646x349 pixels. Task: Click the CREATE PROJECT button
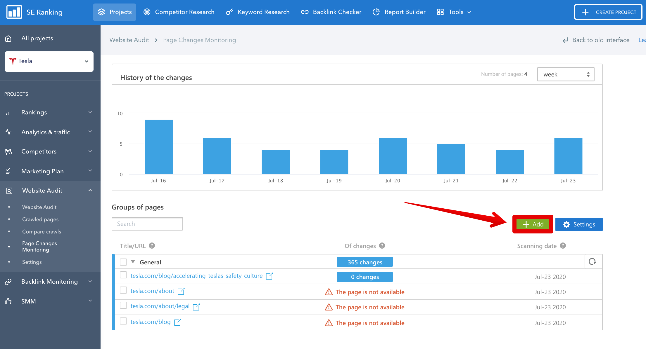point(608,12)
